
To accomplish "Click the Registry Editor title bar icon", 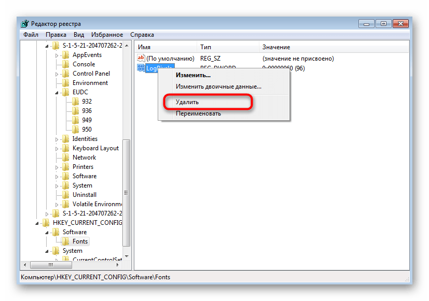I will click(24, 24).
